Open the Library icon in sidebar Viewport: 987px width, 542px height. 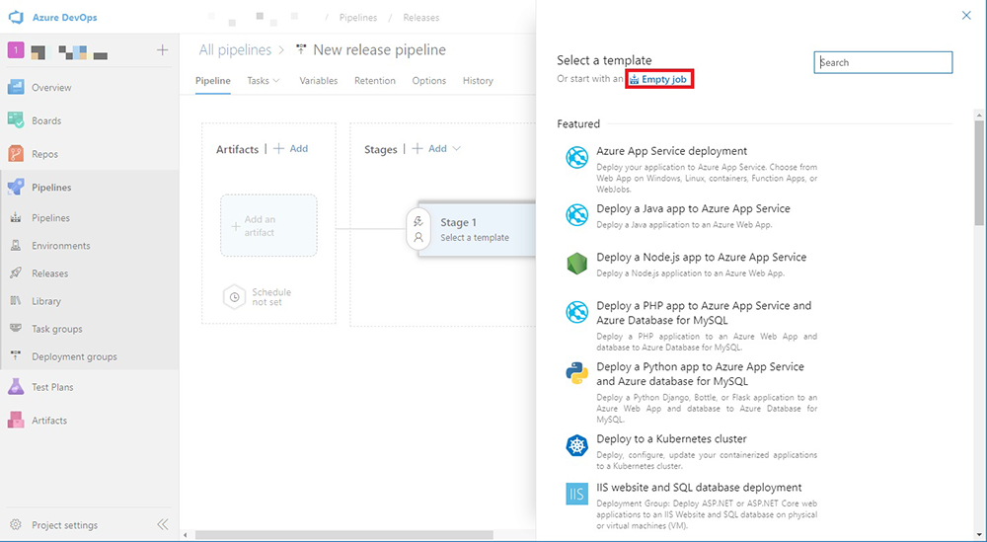pyautogui.click(x=16, y=301)
